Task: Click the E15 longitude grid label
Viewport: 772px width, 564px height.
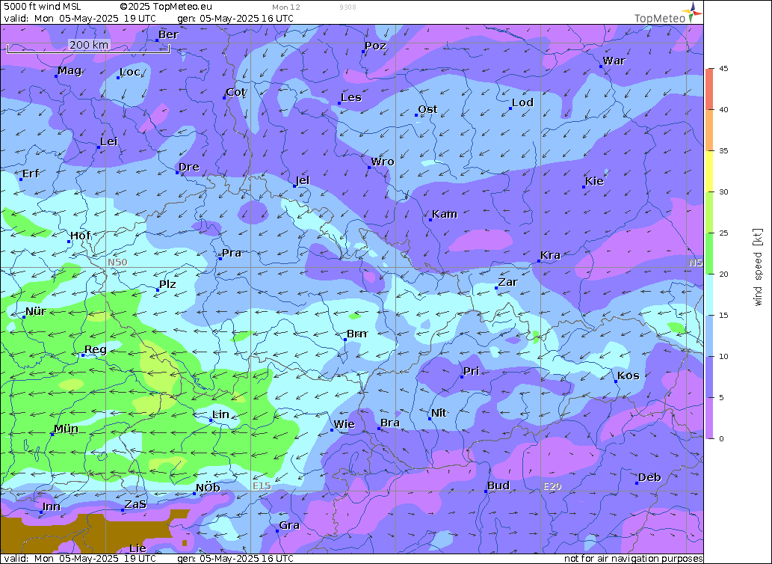Action: coord(262,486)
